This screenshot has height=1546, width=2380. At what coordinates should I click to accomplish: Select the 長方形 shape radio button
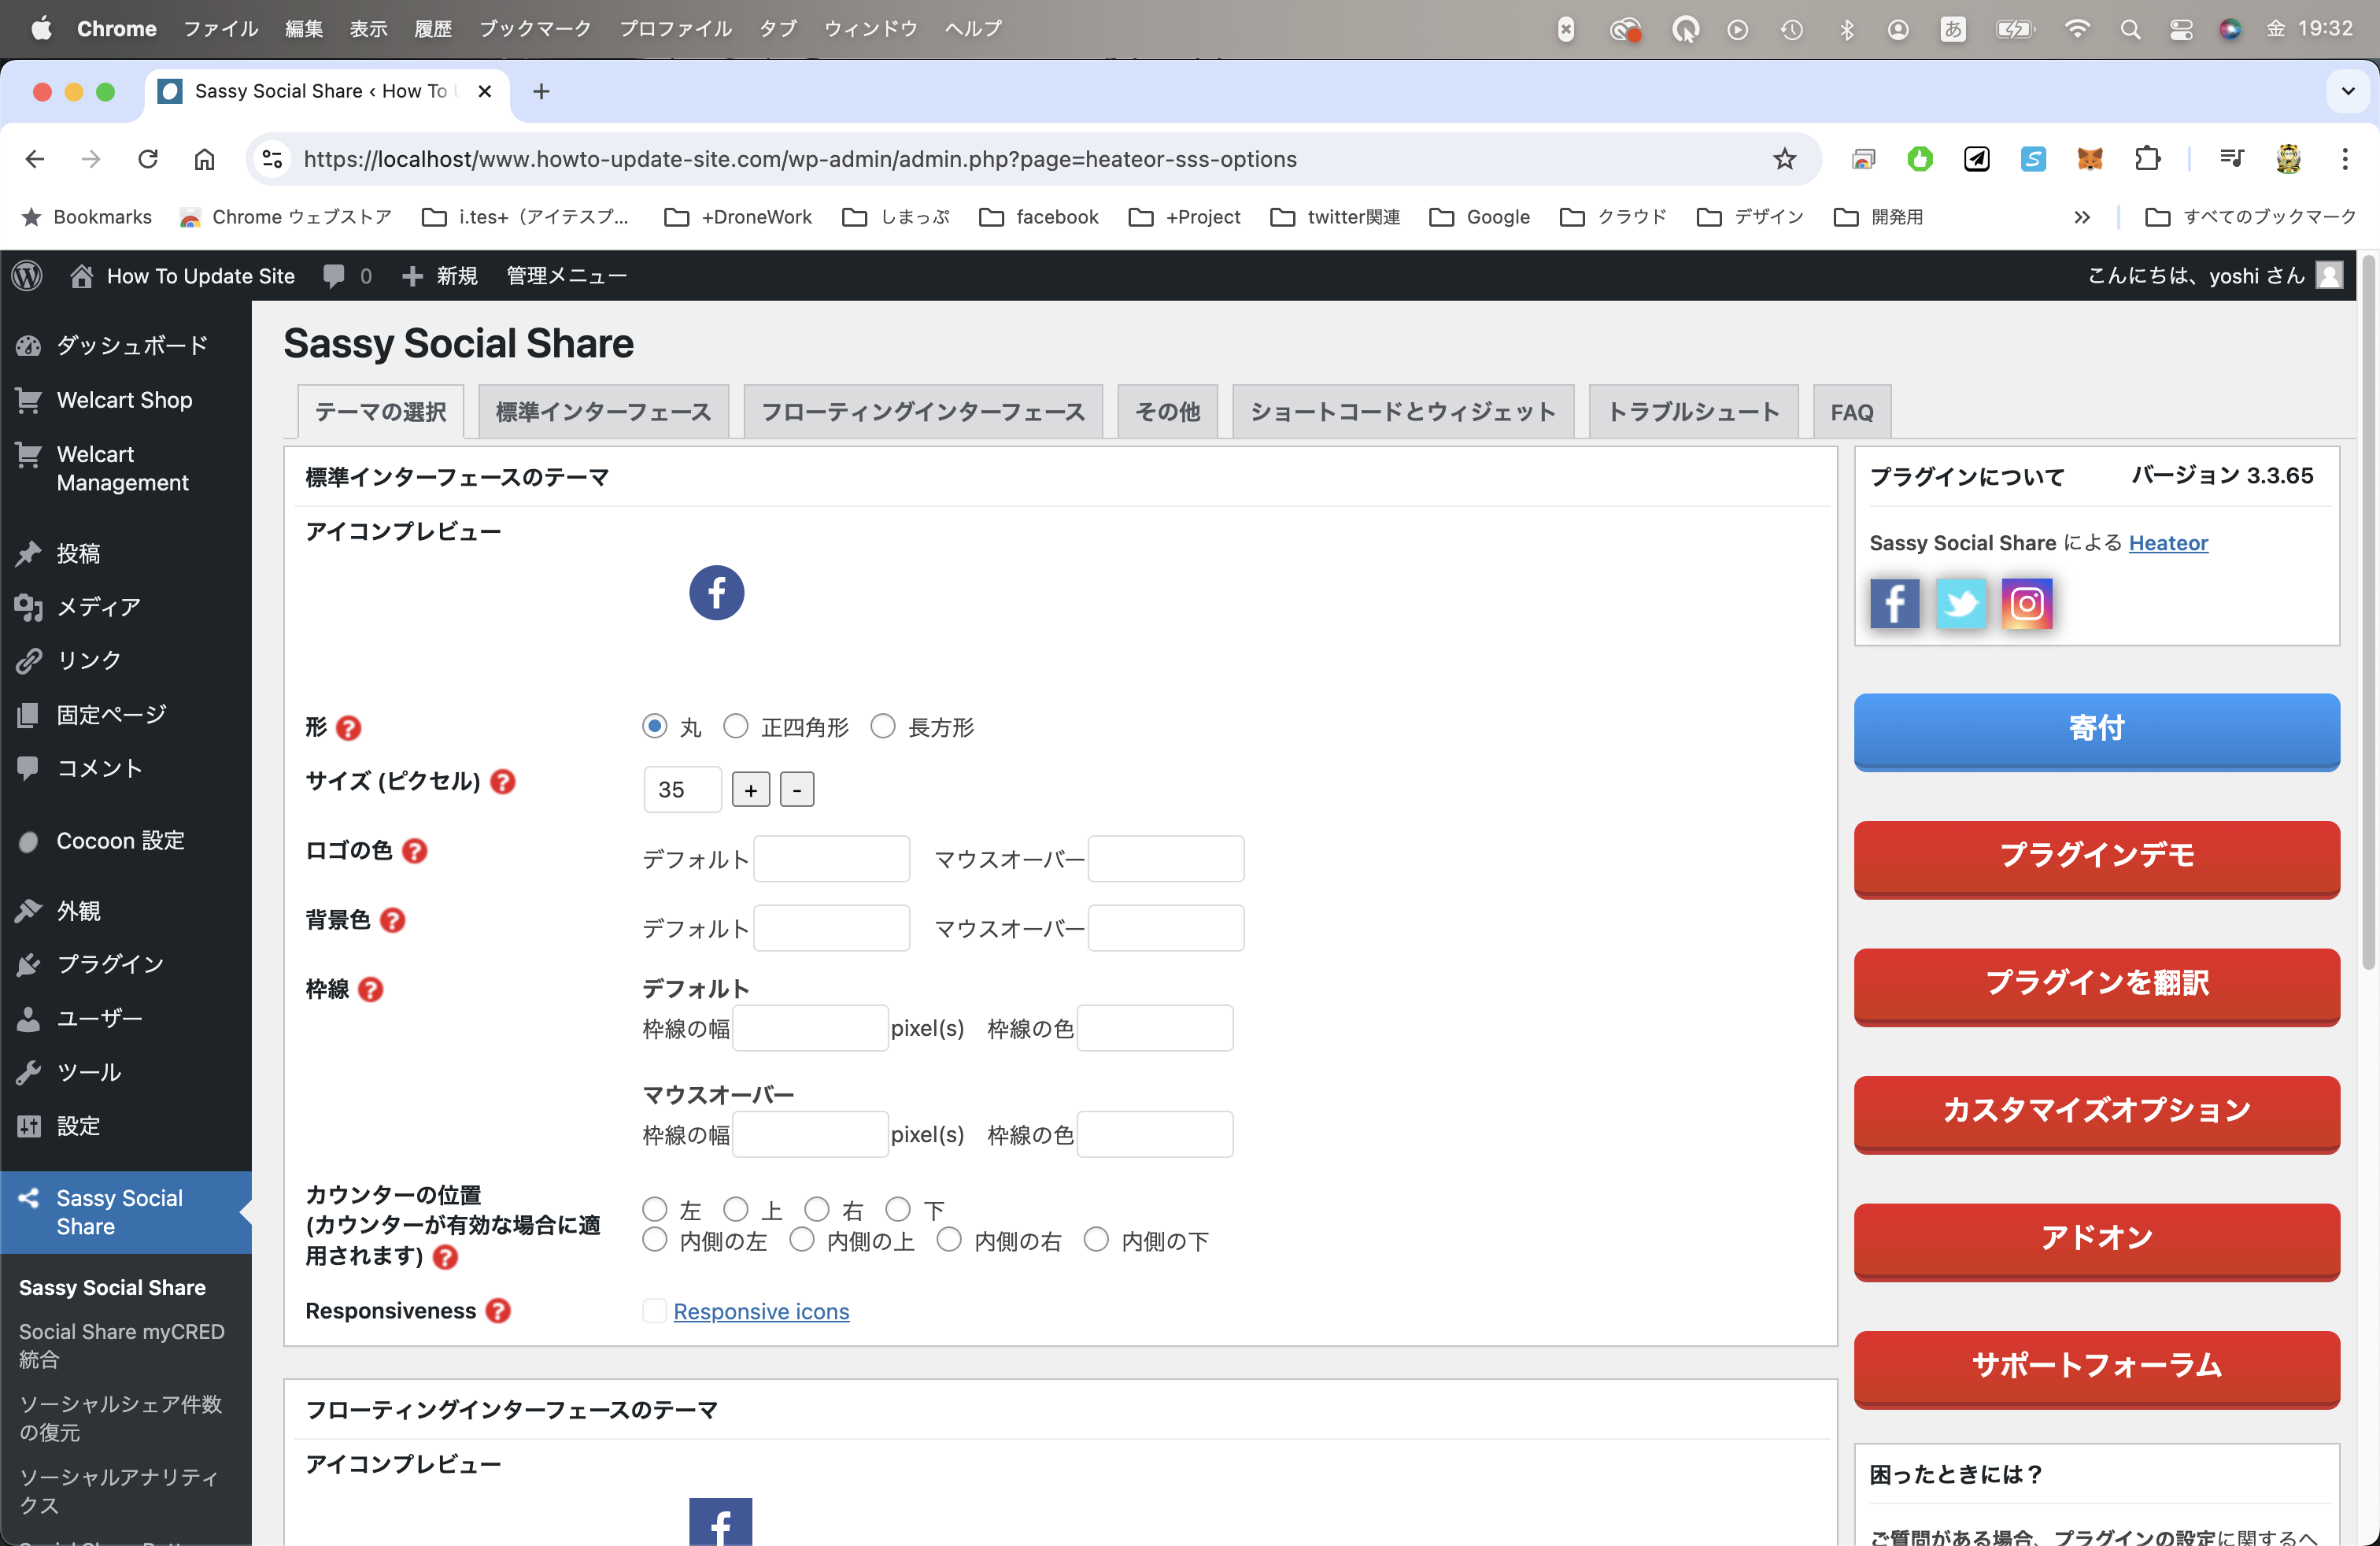[x=882, y=726]
